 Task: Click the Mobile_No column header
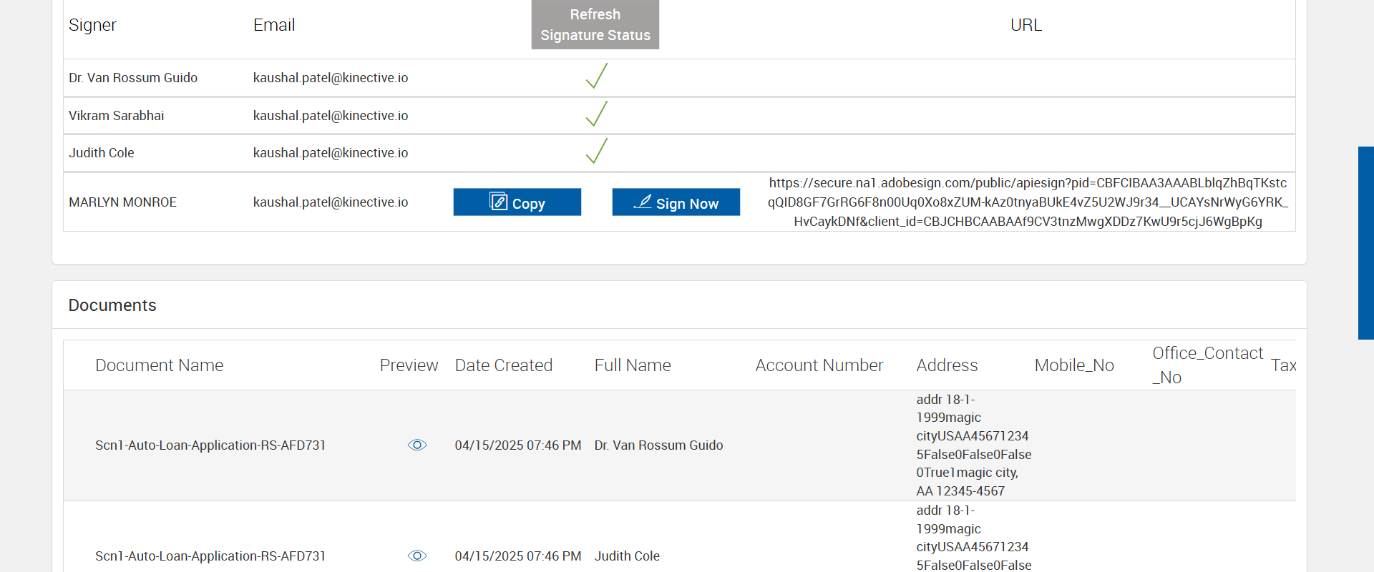pos(1073,365)
